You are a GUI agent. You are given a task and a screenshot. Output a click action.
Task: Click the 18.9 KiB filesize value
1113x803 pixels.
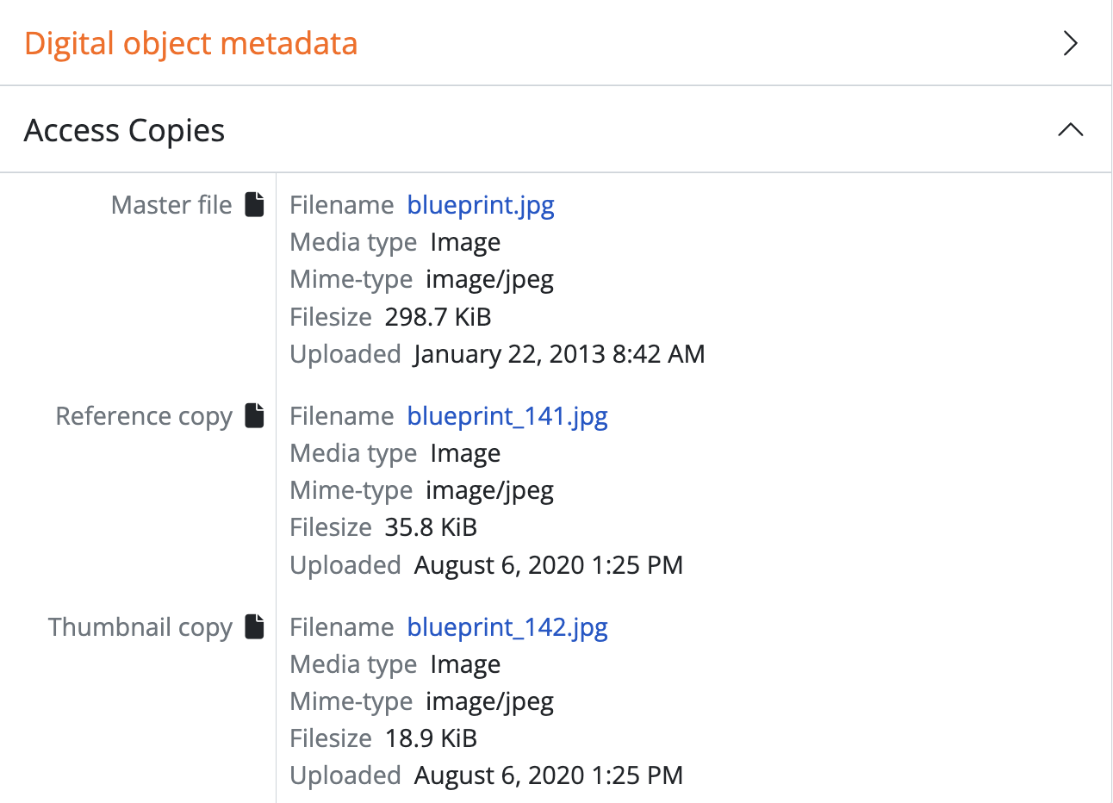(431, 738)
